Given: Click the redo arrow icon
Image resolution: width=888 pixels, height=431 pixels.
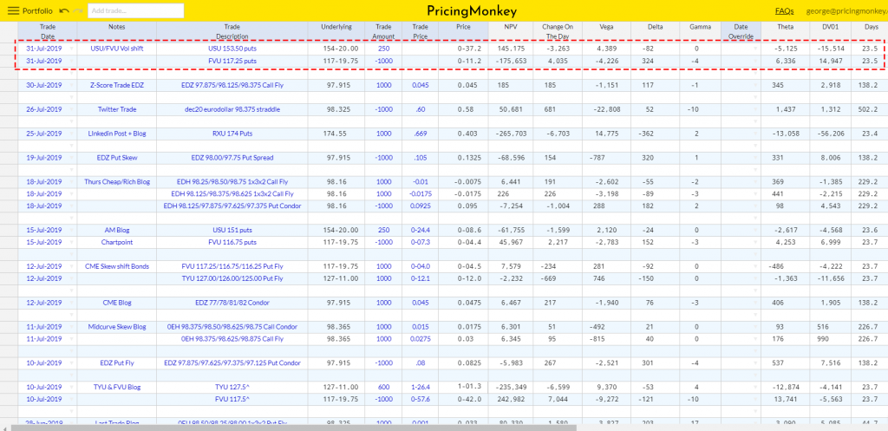Looking at the screenshot, I should click(77, 10).
